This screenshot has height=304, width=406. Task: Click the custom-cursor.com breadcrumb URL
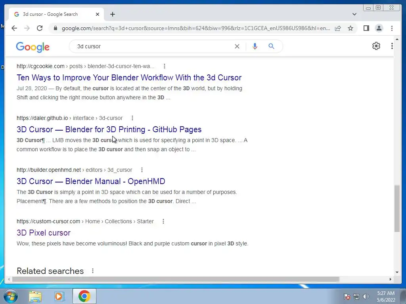(85, 221)
